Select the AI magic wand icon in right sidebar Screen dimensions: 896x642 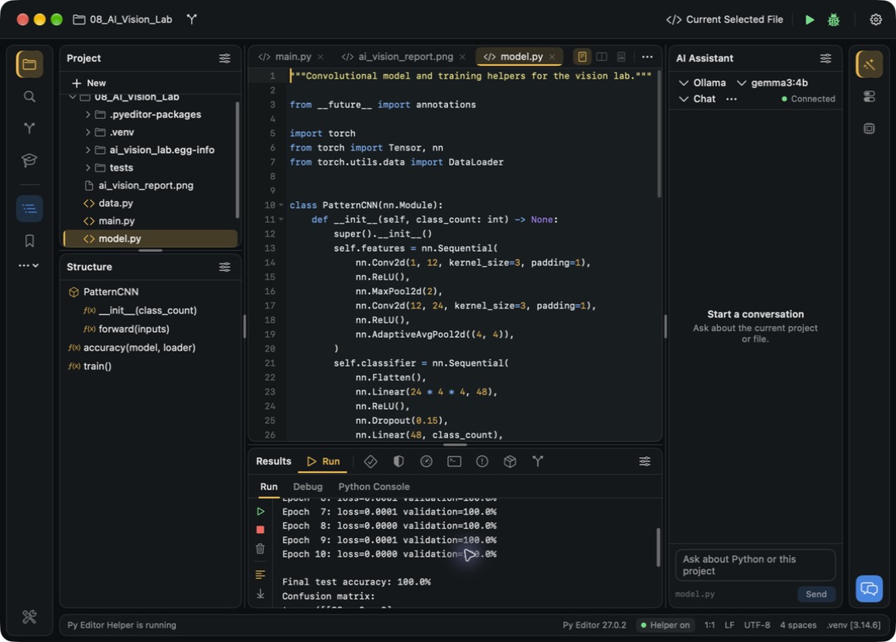869,64
